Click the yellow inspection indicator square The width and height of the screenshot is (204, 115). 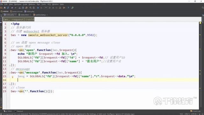200,23
